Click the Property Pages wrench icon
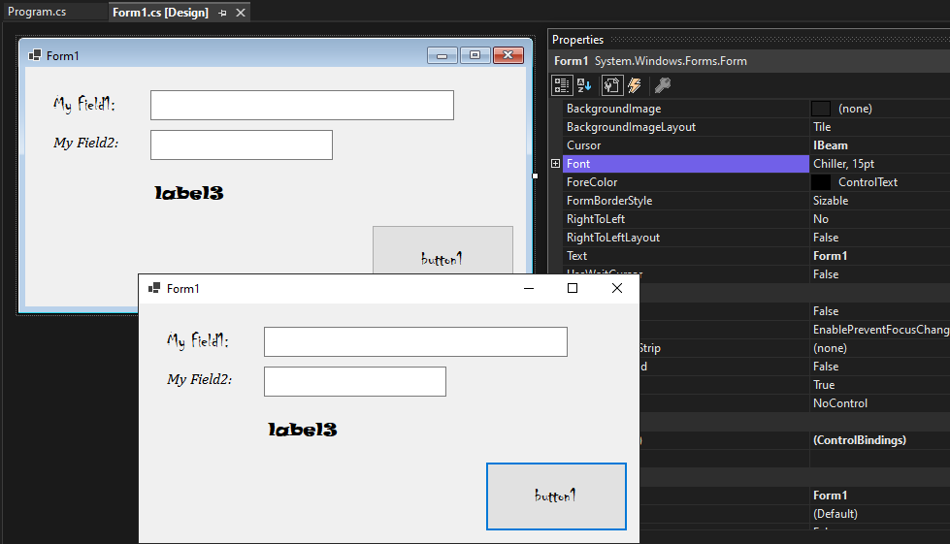 coord(662,85)
